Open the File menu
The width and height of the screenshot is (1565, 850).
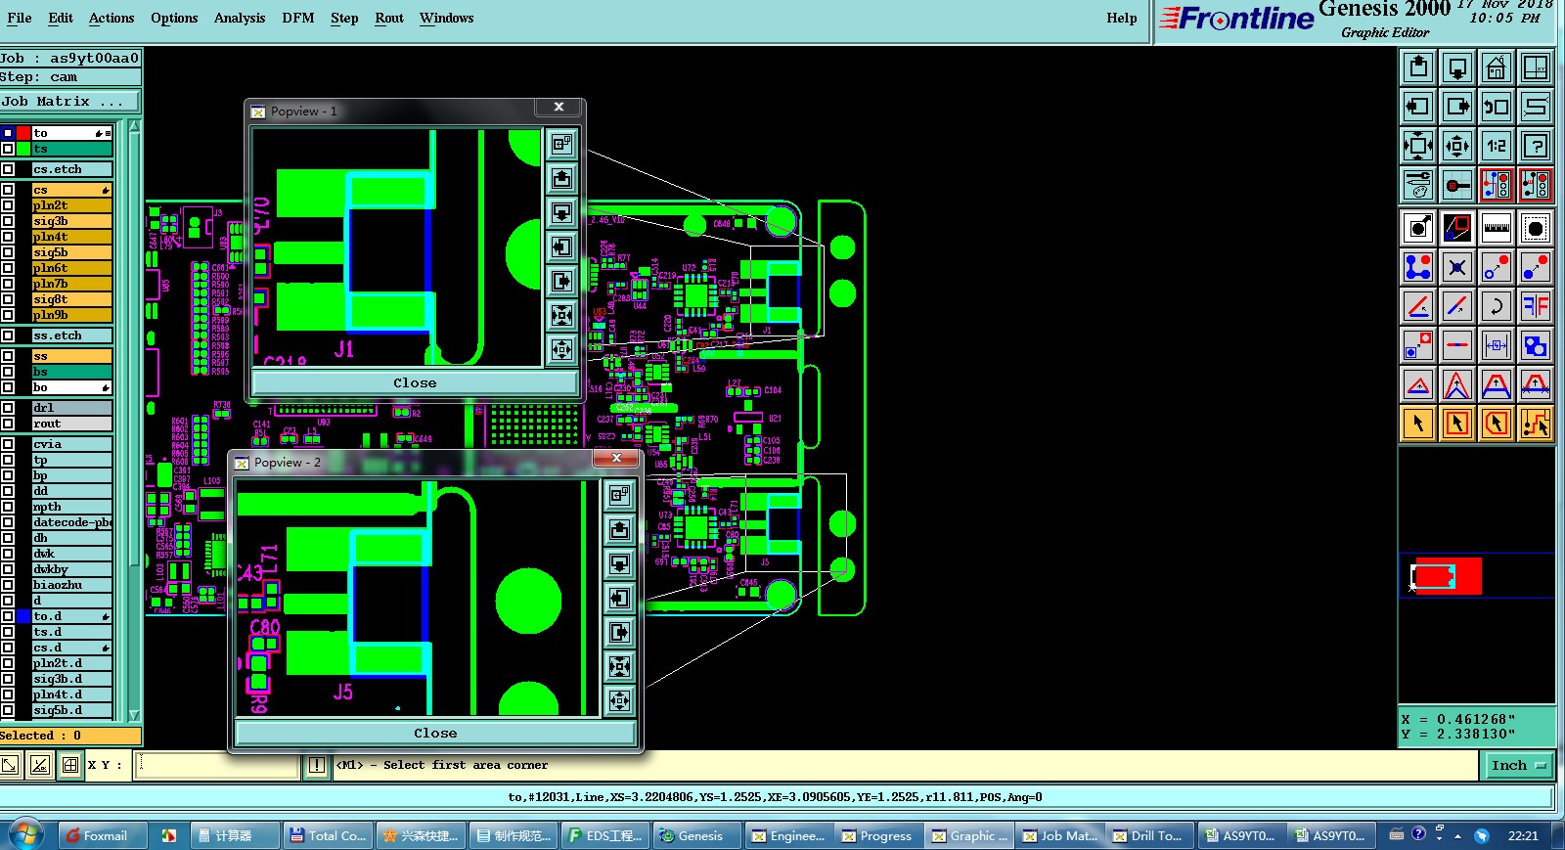click(x=20, y=18)
